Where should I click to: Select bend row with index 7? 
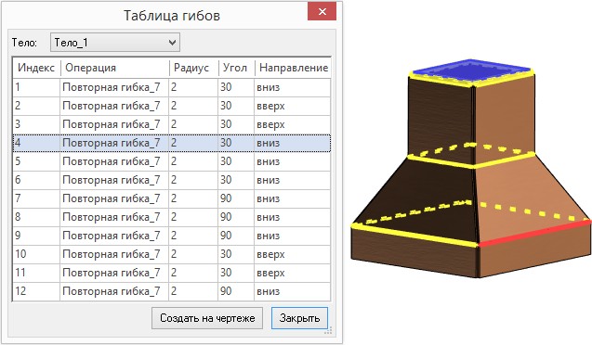click(x=172, y=198)
